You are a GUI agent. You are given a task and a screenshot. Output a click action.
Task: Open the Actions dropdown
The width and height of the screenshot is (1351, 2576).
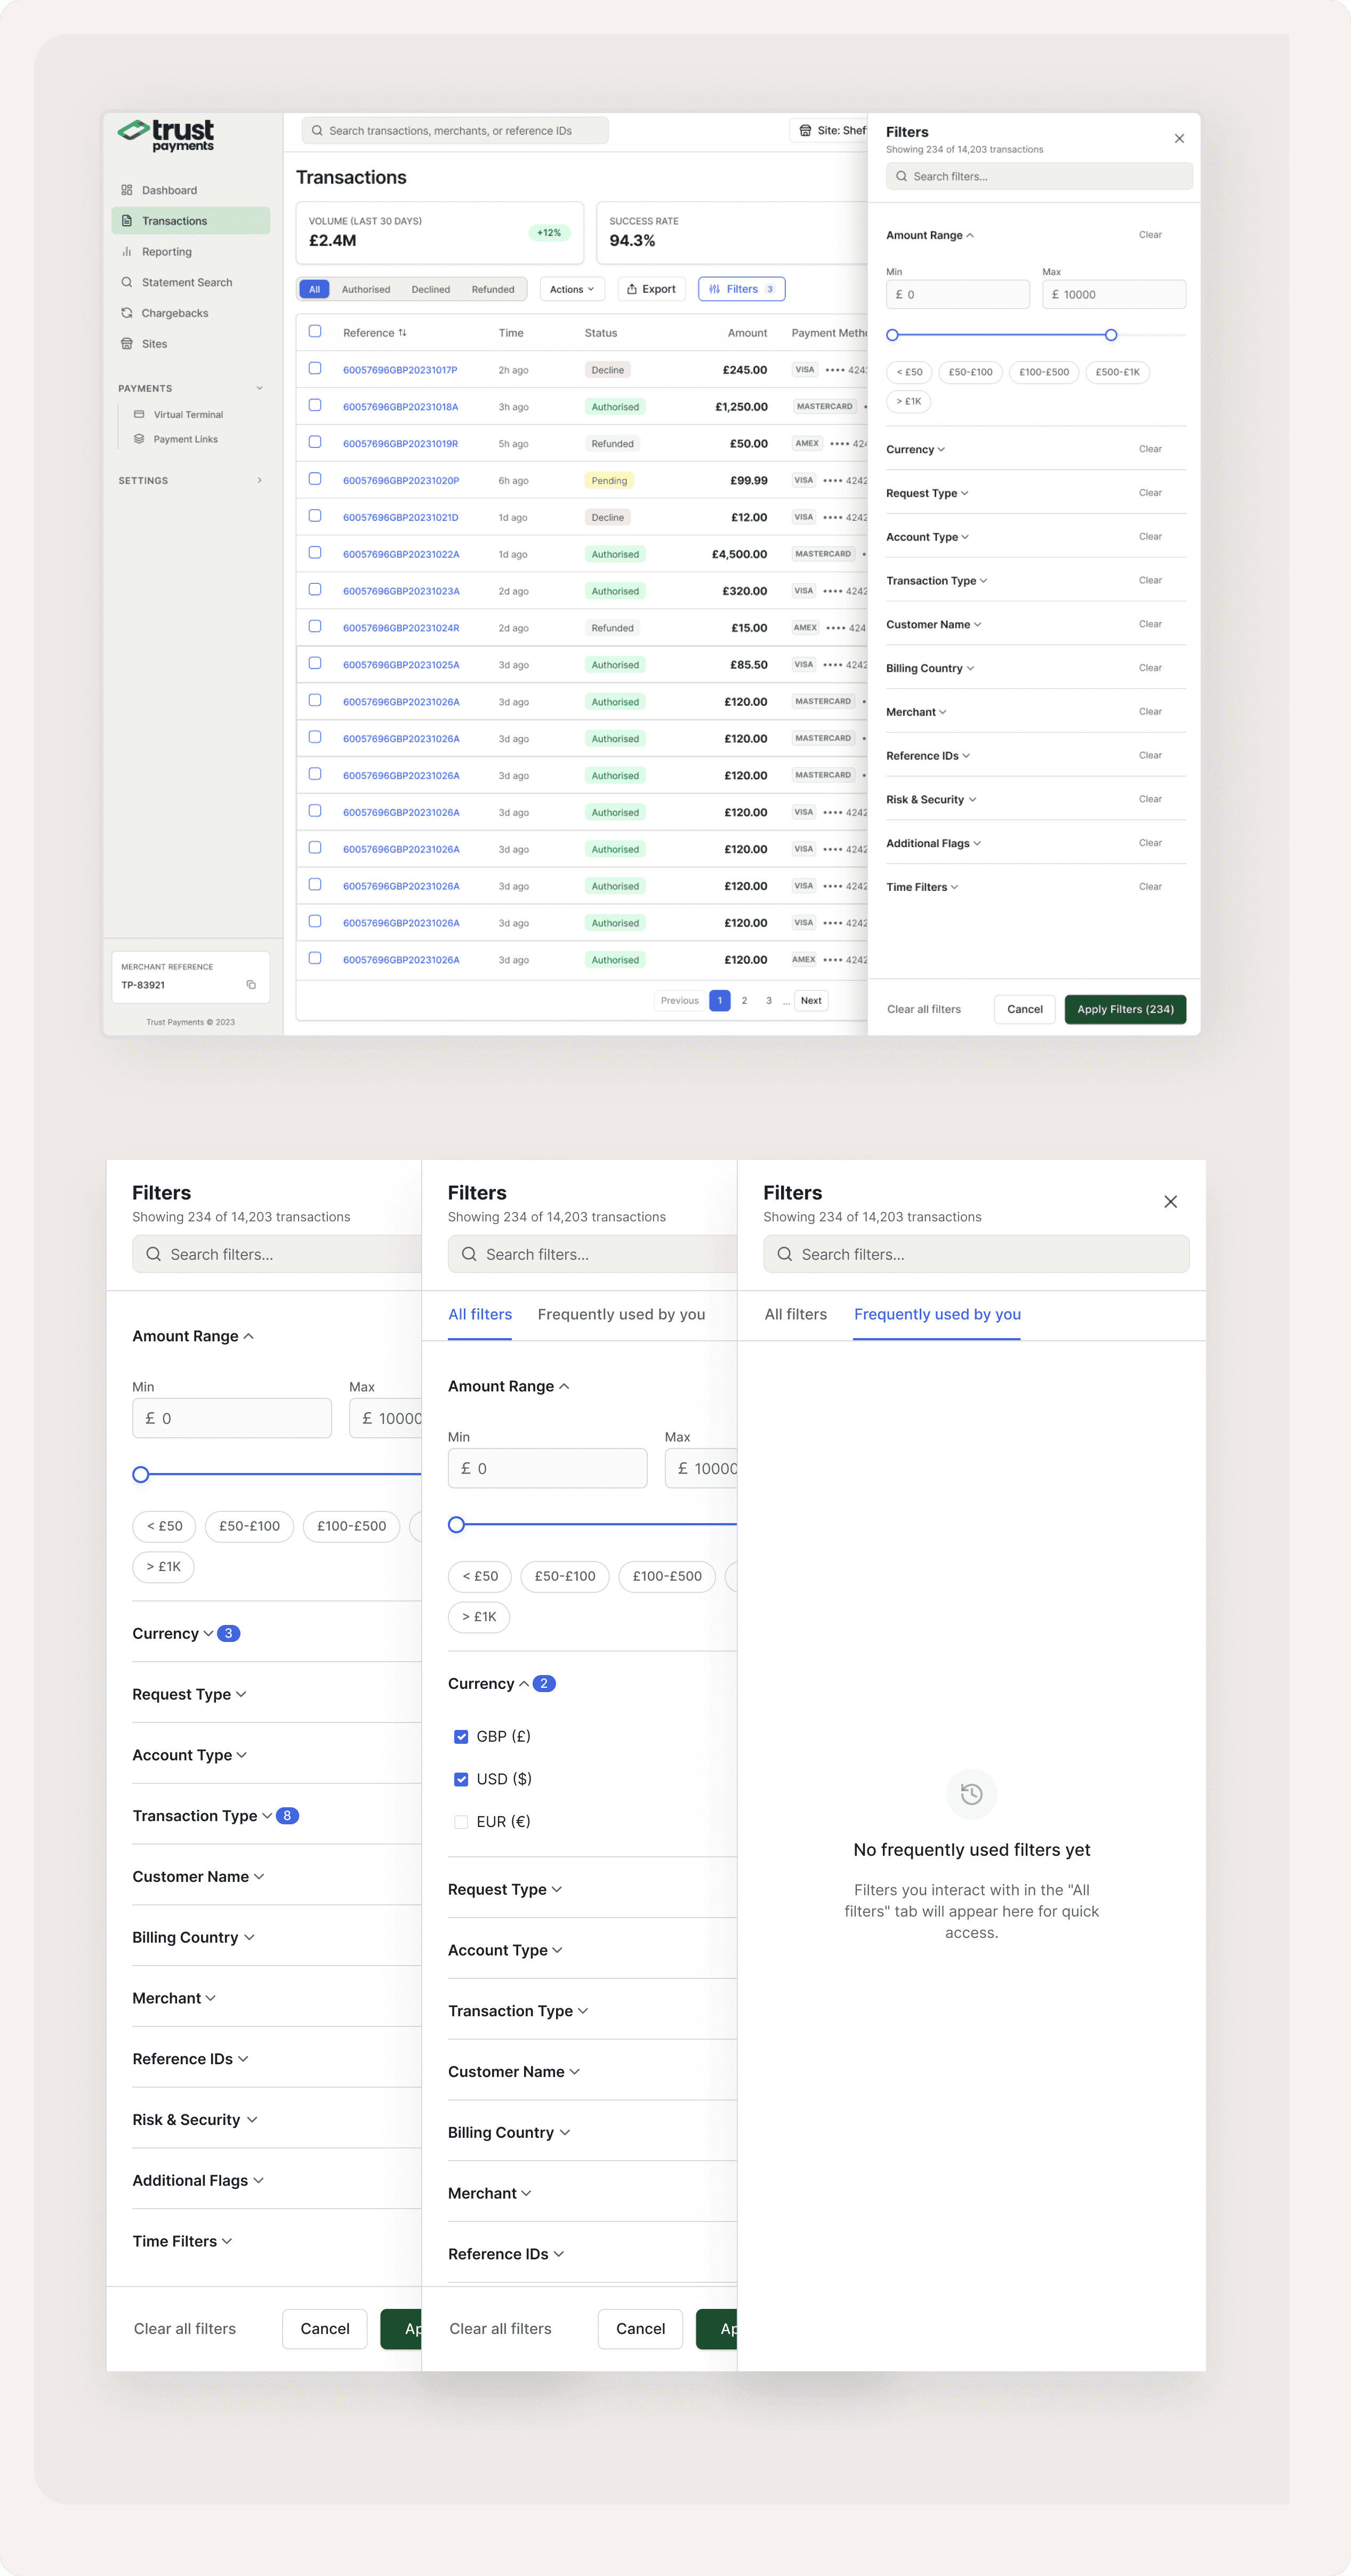[572, 289]
